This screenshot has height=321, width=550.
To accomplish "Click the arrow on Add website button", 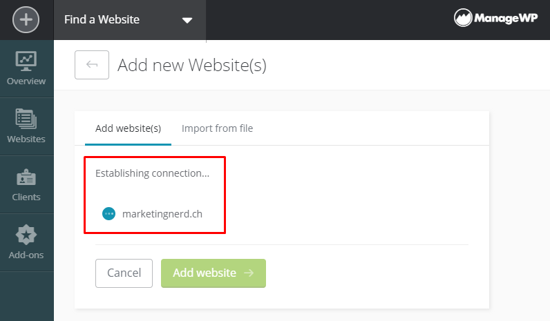I will pyautogui.click(x=249, y=273).
